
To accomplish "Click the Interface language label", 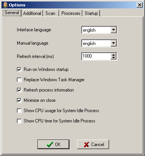I will pyautogui.click(x=34, y=30).
